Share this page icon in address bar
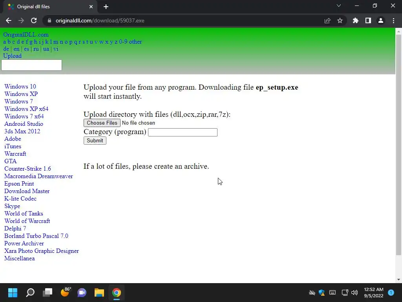Image resolution: width=402 pixels, height=302 pixels. tap(327, 20)
